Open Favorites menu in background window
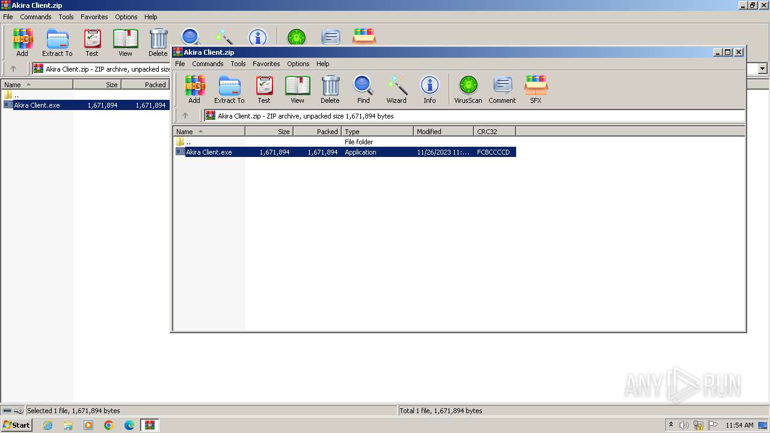 point(94,17)
